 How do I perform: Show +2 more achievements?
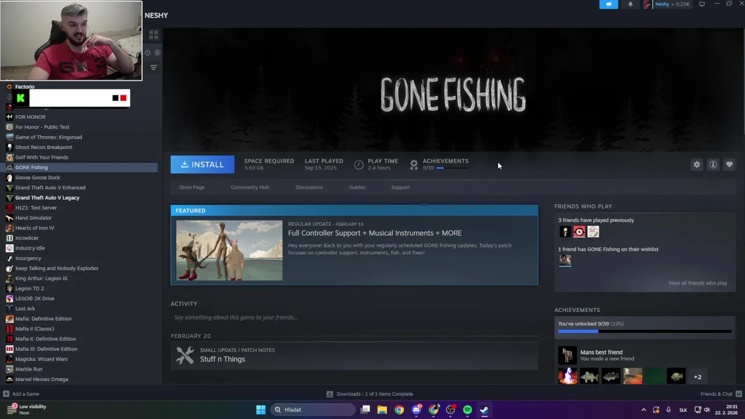[x=697, y=377]
